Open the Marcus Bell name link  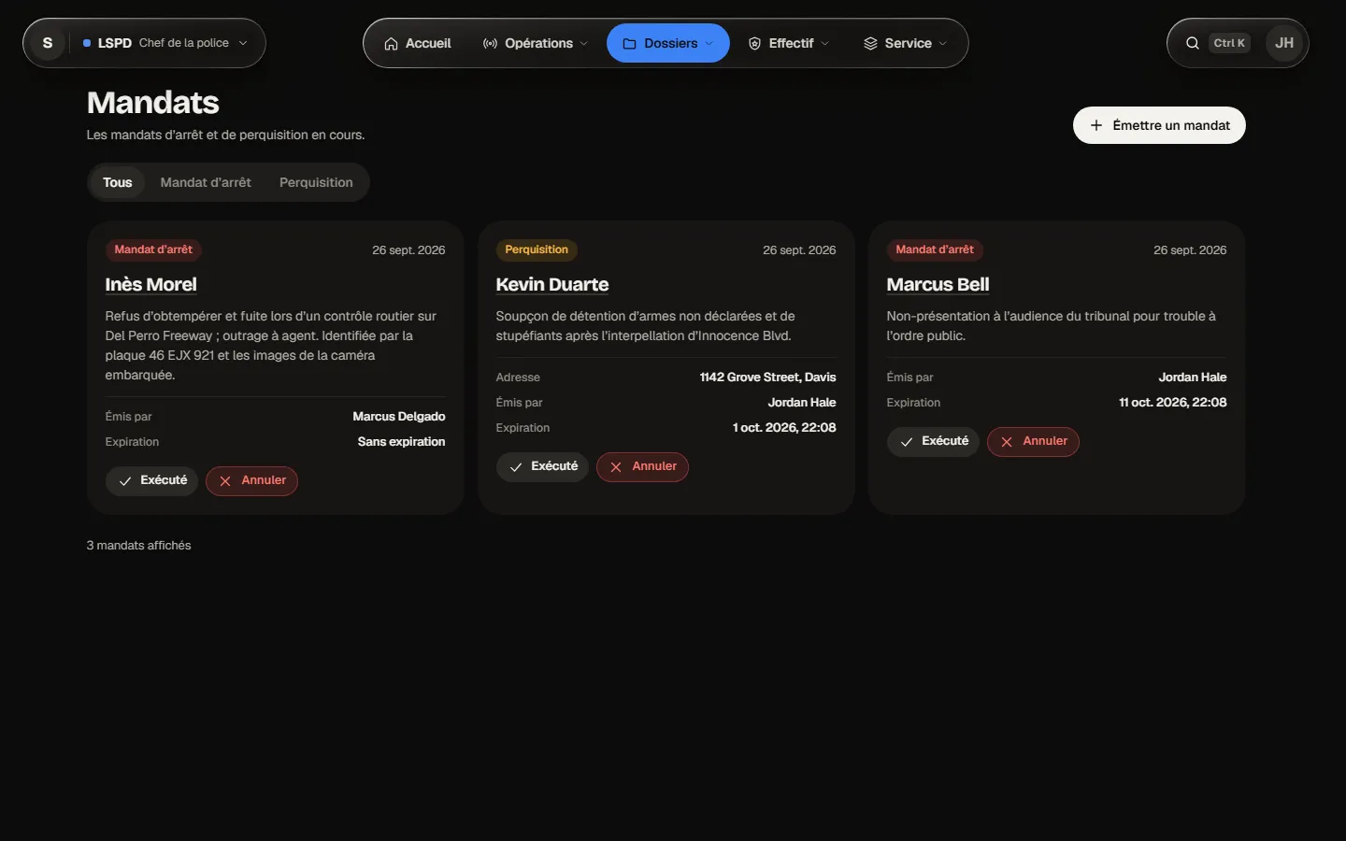(x=938, y=284)
